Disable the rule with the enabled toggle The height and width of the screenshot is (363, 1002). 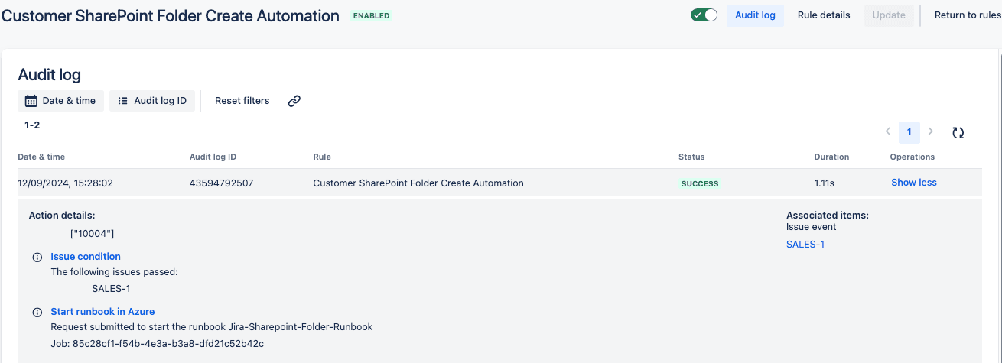coord(704,15)
